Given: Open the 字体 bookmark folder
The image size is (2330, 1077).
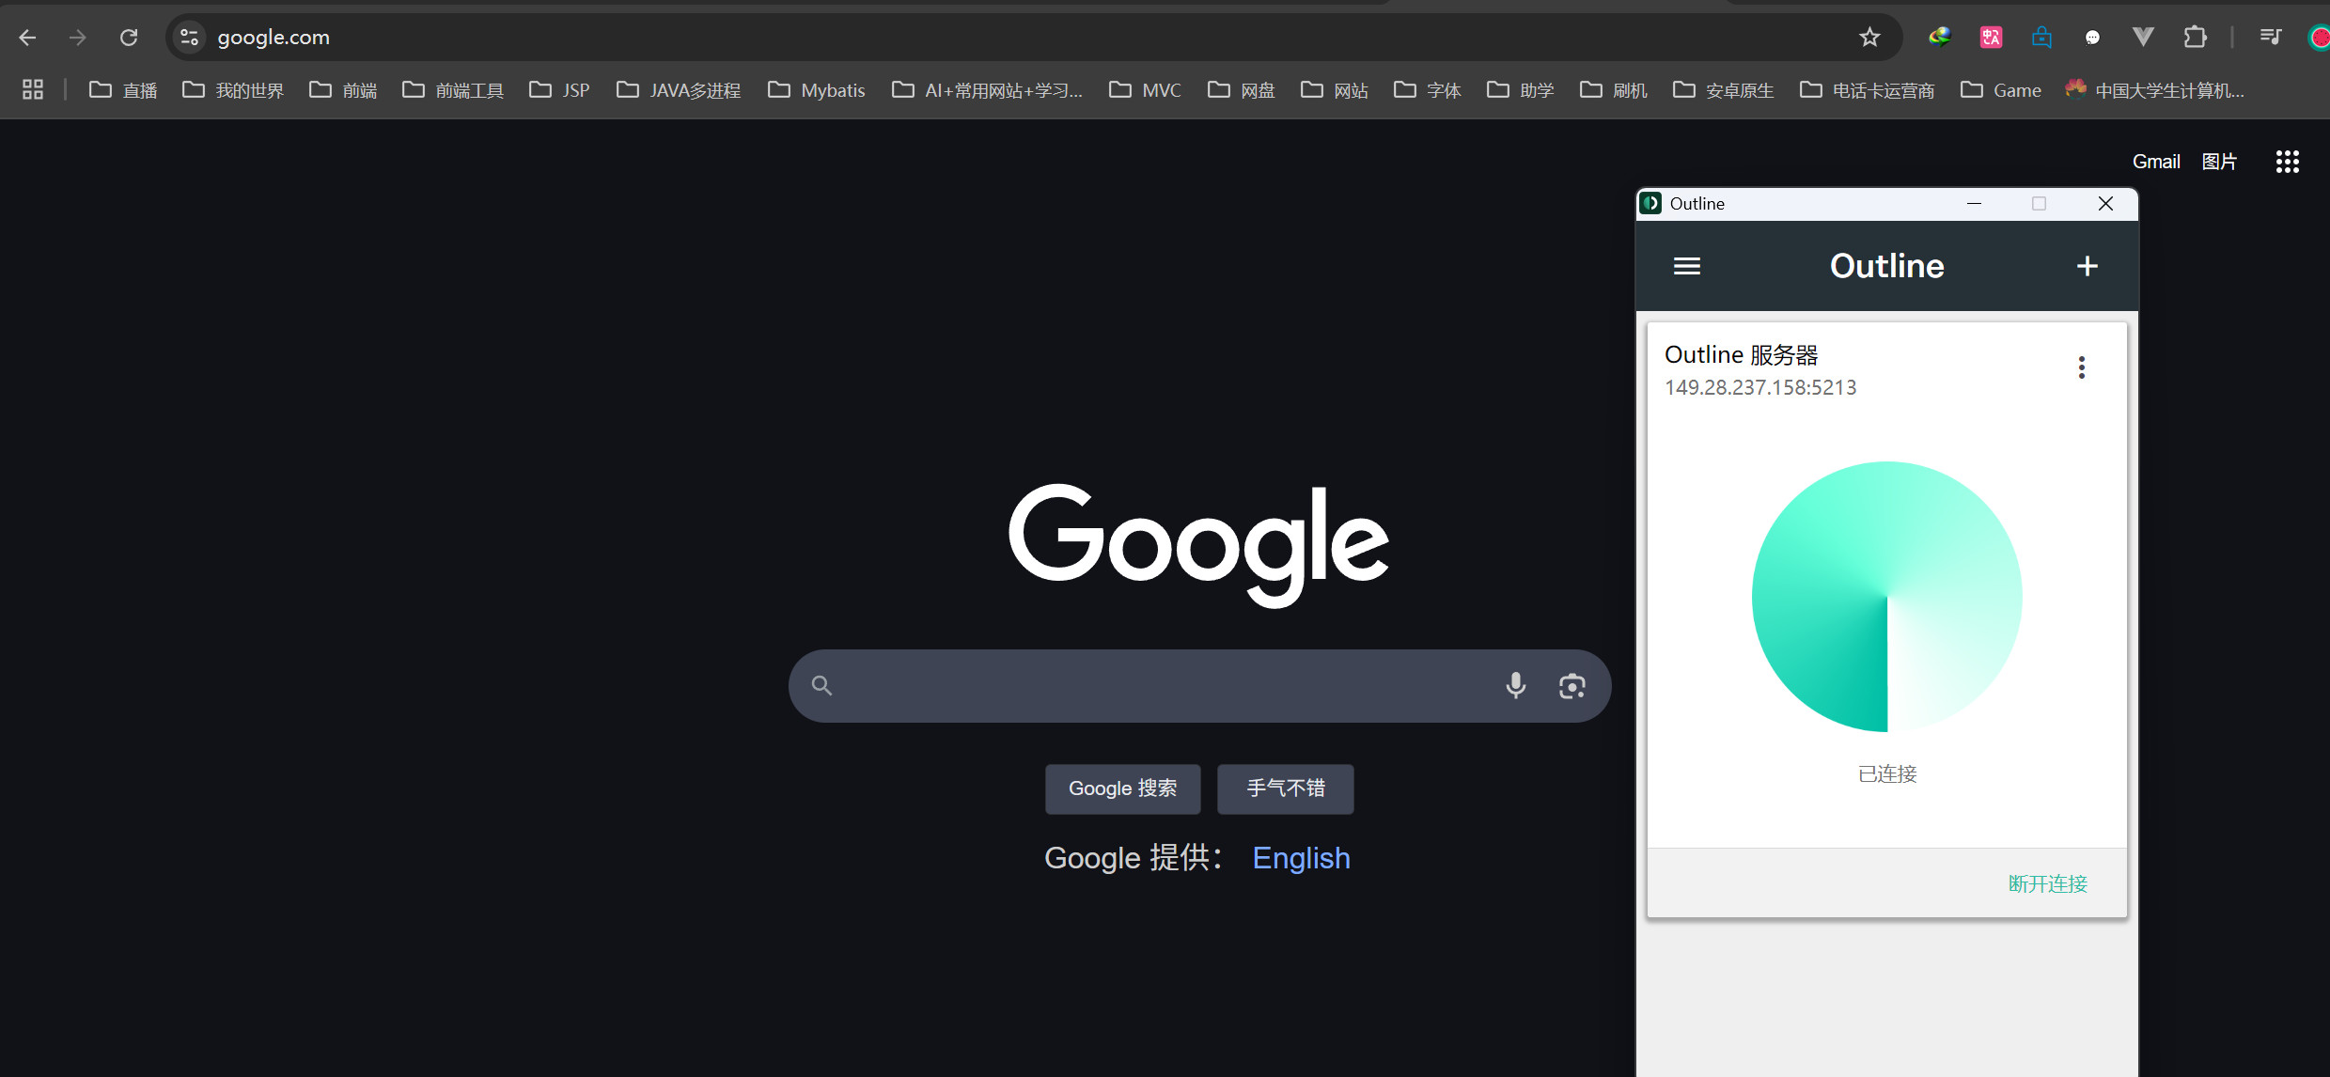Looking at the screenshot, I should coord(1428,90).
